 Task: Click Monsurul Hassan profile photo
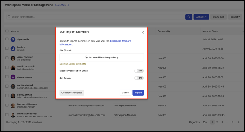[13, 105]
